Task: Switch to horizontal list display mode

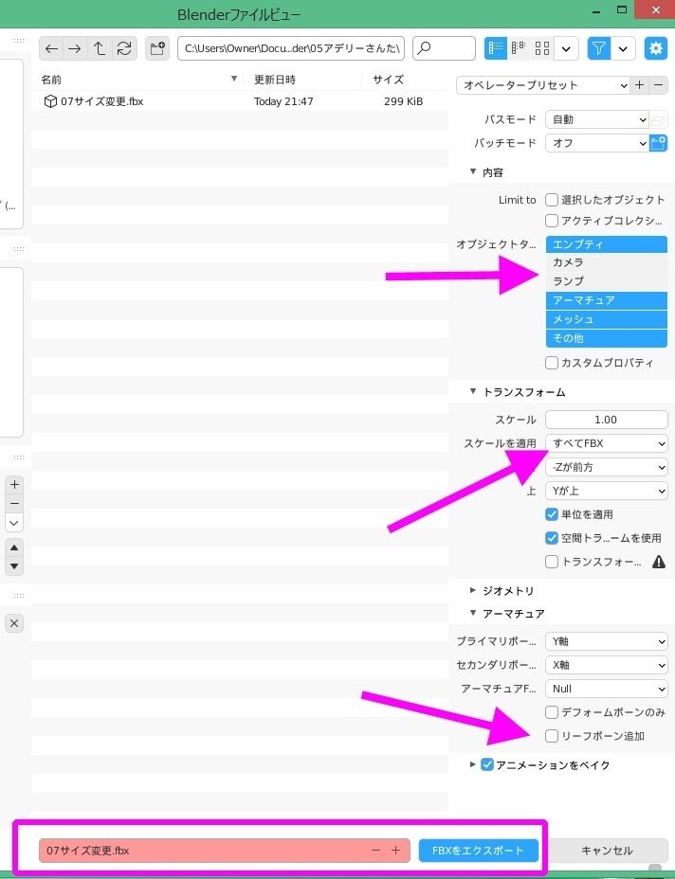Action: click(x=519, y=48)
